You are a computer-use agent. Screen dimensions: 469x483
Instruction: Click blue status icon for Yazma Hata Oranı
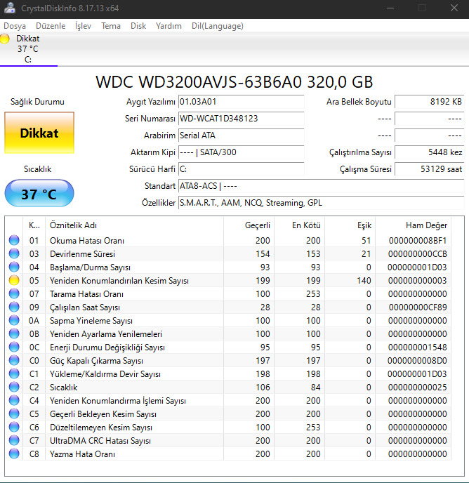pos(14,454)
